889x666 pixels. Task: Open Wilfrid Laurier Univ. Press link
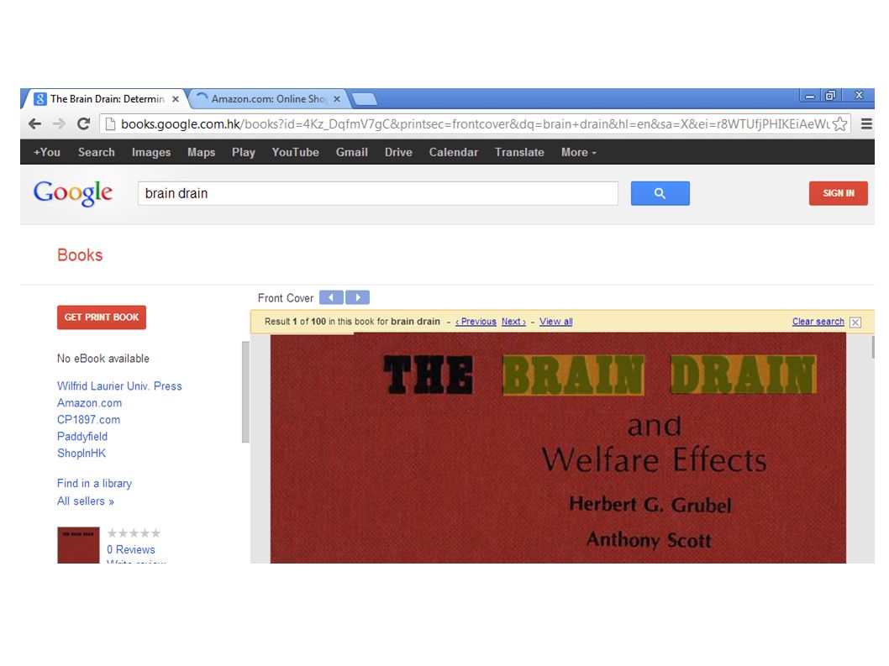[x=119, y=386]
